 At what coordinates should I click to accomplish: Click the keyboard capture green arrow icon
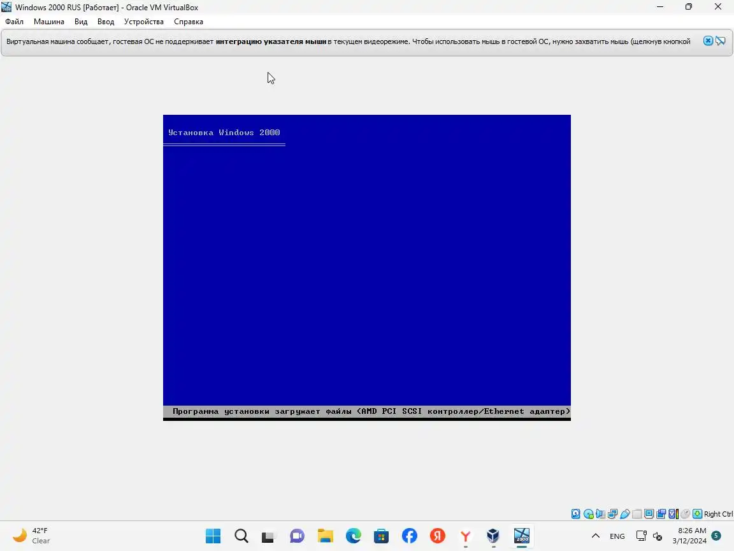(x=698, y=514)
